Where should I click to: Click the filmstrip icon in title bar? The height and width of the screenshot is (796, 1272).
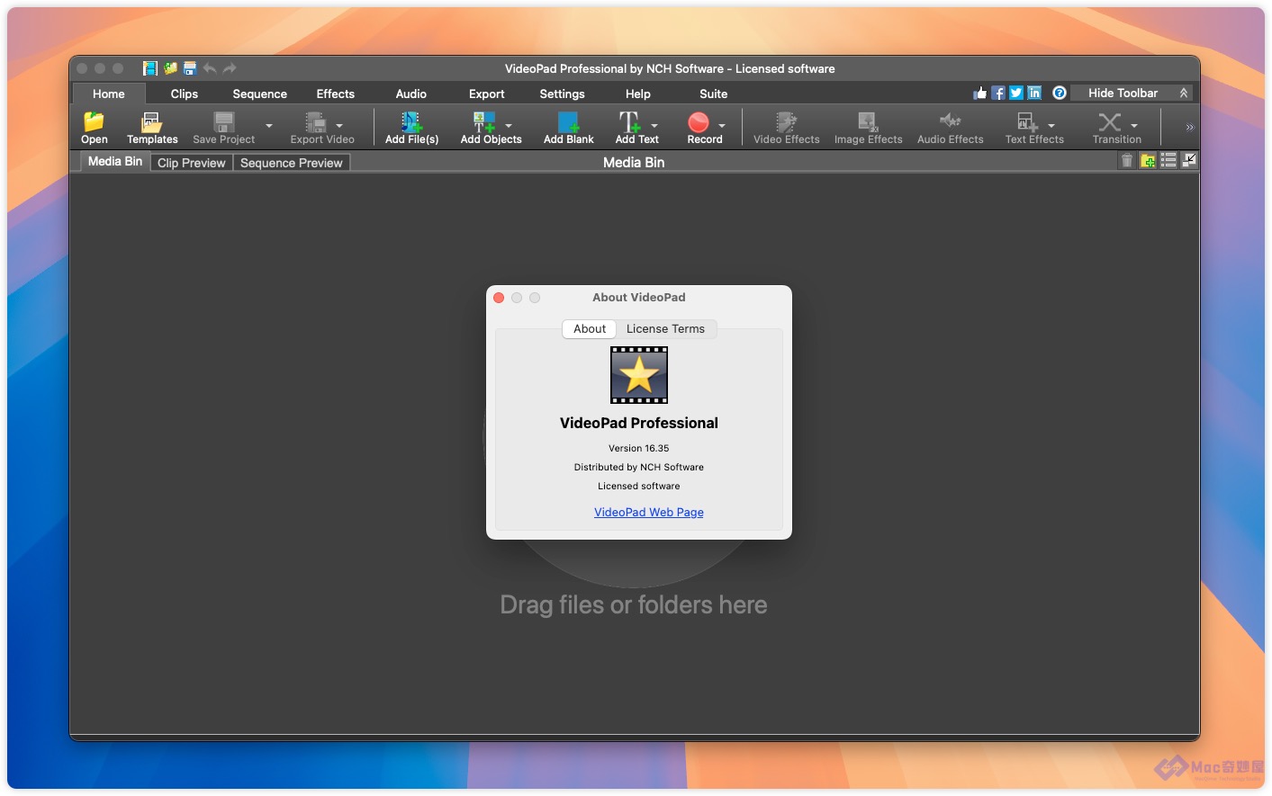[x=150, y=68]
